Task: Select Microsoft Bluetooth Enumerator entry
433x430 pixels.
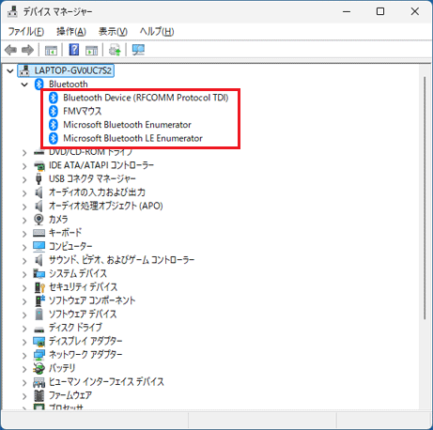Action: [x=127, y=125]
